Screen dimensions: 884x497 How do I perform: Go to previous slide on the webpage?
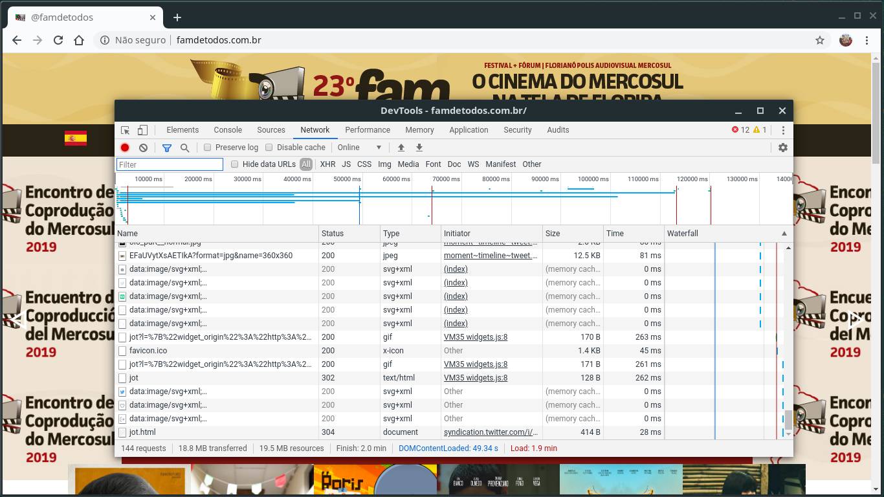19,319
